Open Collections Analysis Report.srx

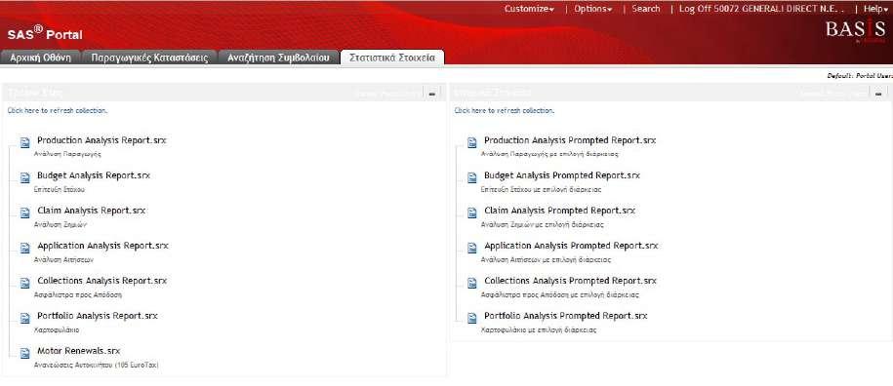click(101, 281)
